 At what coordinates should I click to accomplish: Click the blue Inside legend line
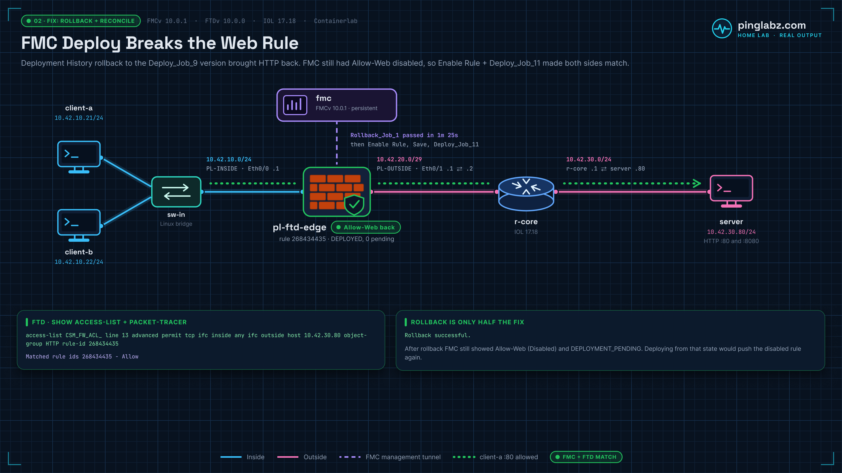point(231,457)
